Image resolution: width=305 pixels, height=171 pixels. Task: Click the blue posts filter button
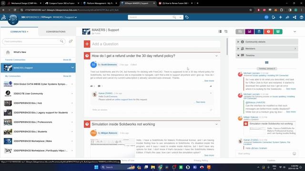click(259, 32)
